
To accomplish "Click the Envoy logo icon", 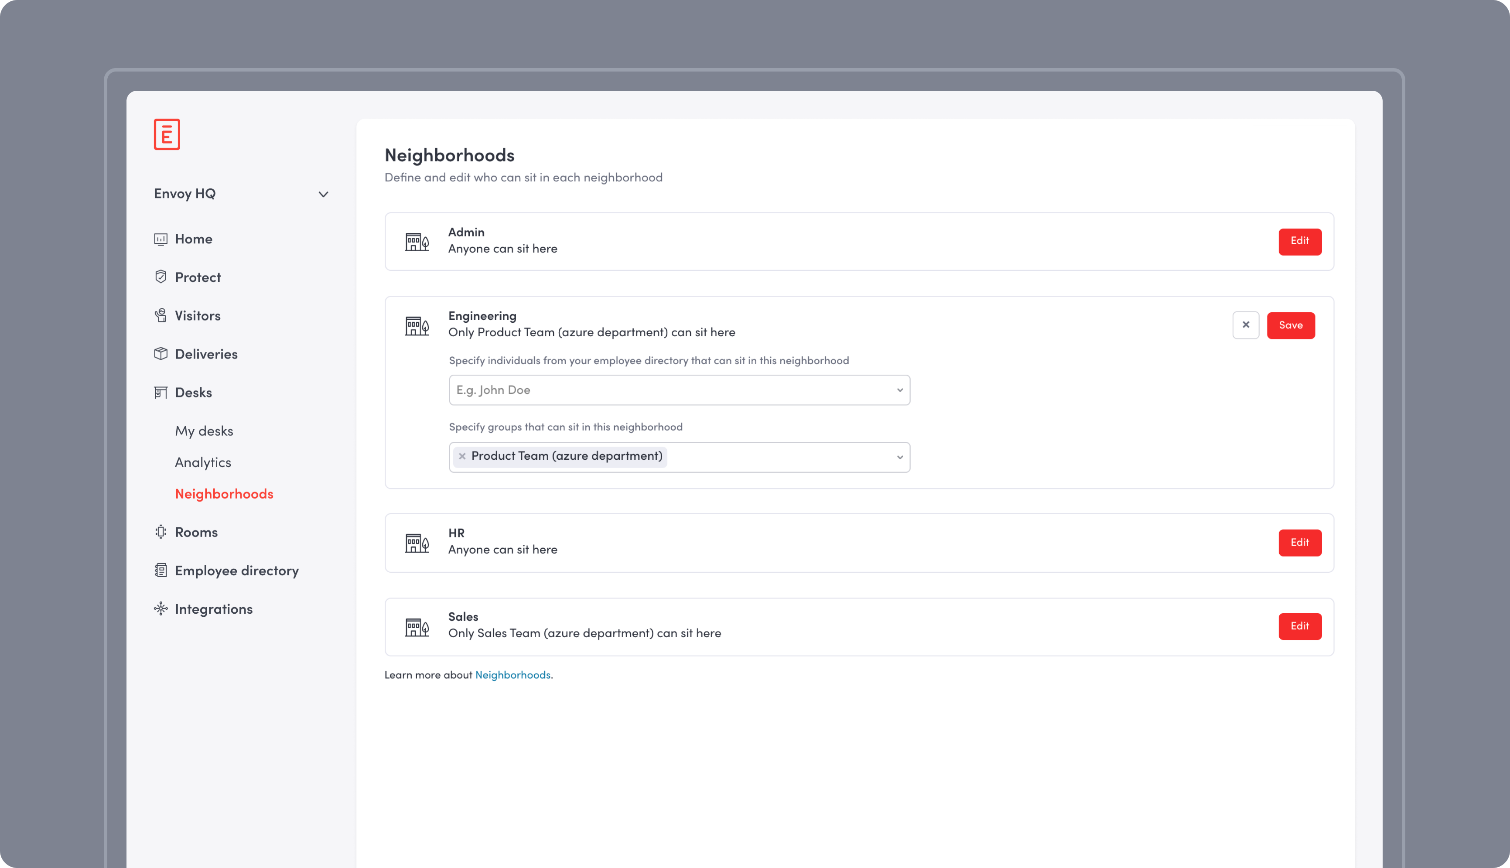I will (166, 134).
